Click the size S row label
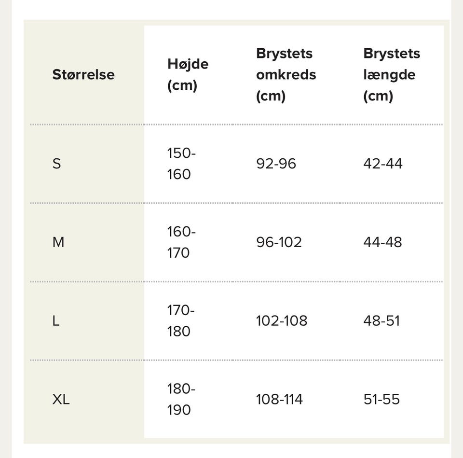The height and width of the screenshot is (458, 463). coord(57,164)
